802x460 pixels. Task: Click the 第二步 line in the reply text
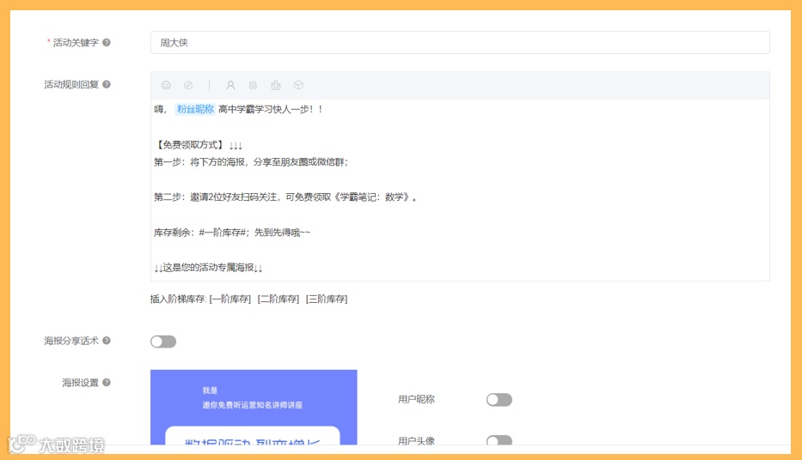(x=285, y=197)
